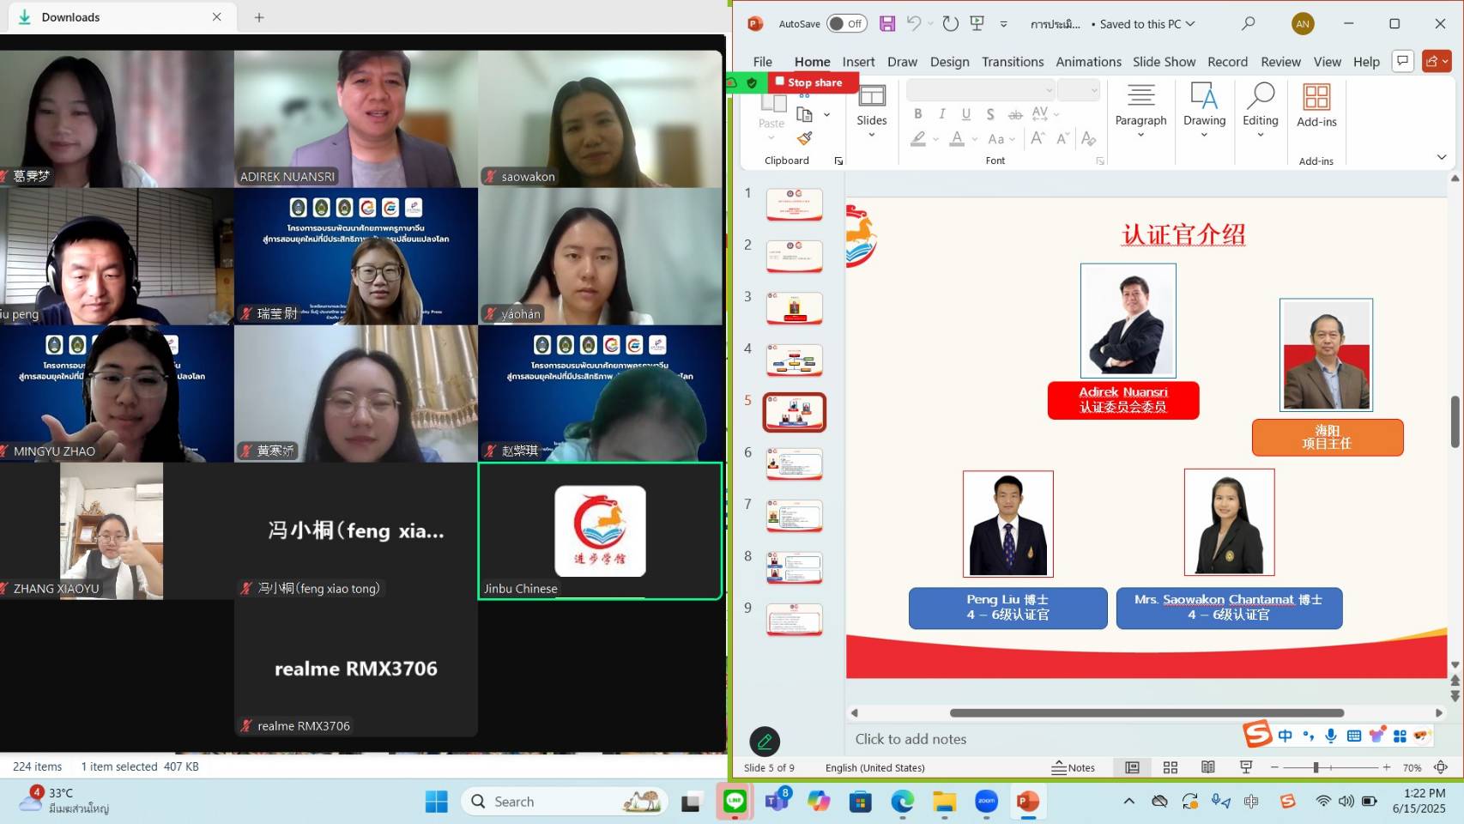Open the Transitions ribbon tab
Viewport: 1464px width, 824px height.
(1013, 62)
